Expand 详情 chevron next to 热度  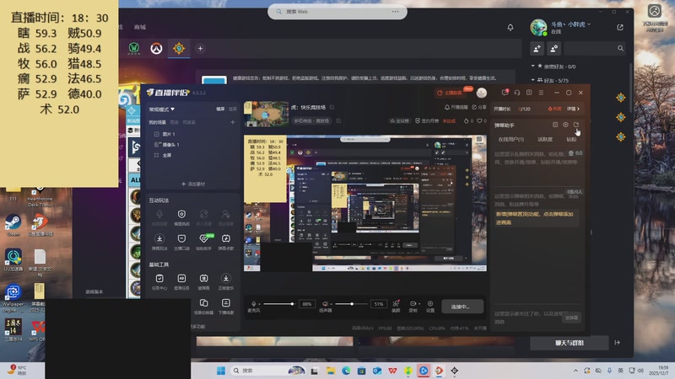(x=573, y=109)
